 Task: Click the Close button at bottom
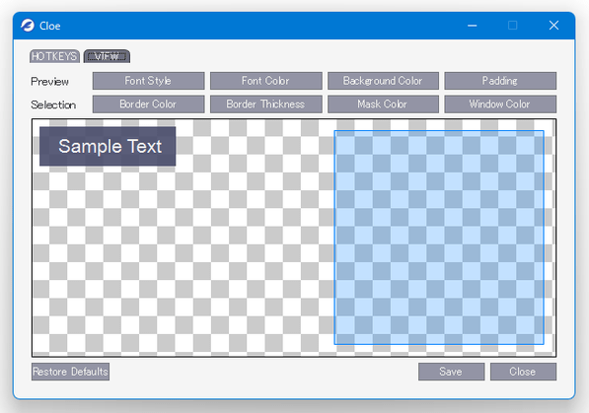click(523, 372)
